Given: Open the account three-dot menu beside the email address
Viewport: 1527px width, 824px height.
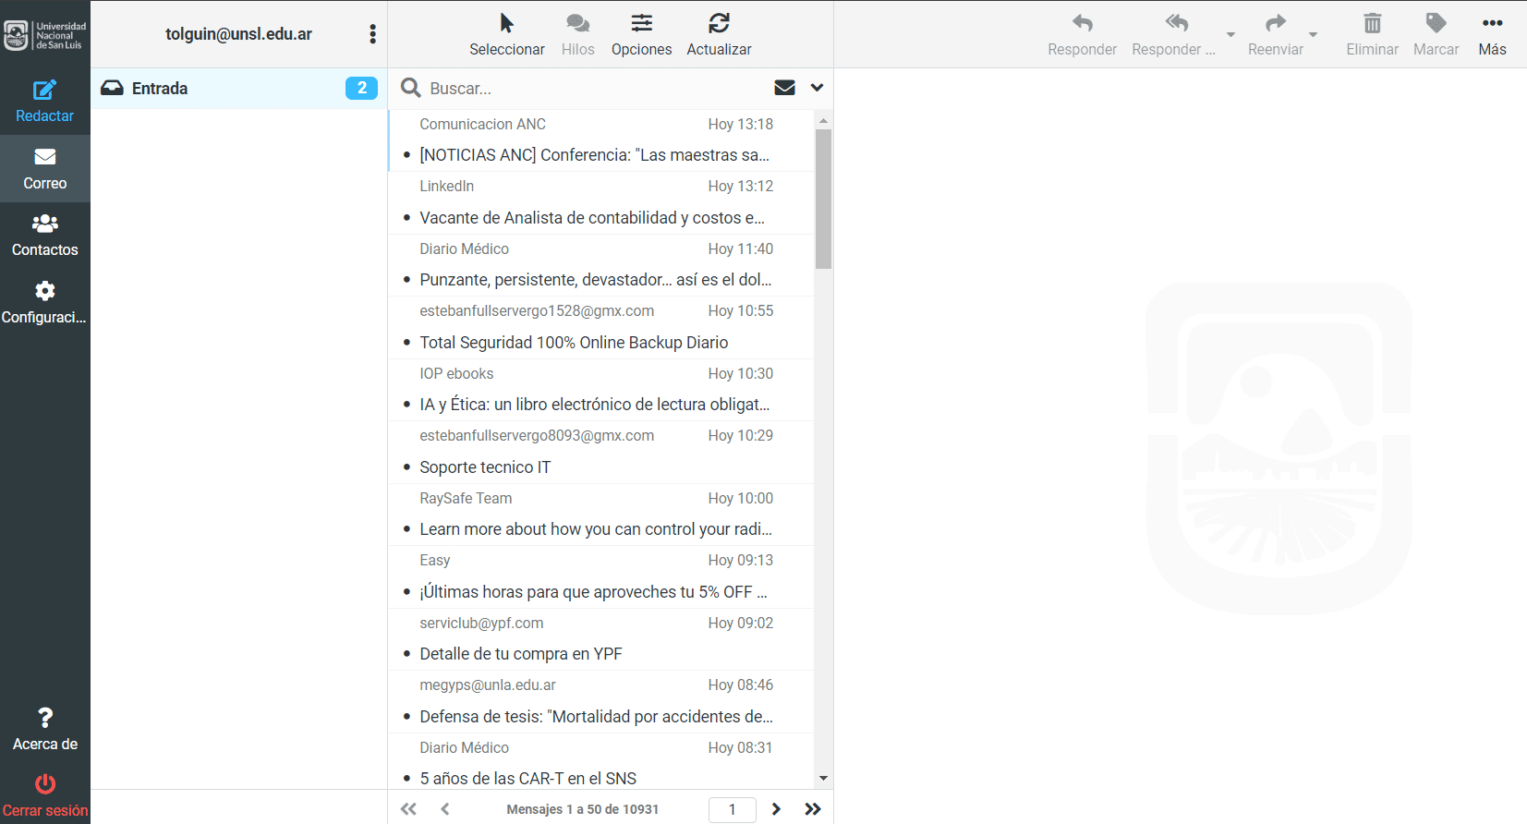Looking at the screenshot, I should click(372, 34).
